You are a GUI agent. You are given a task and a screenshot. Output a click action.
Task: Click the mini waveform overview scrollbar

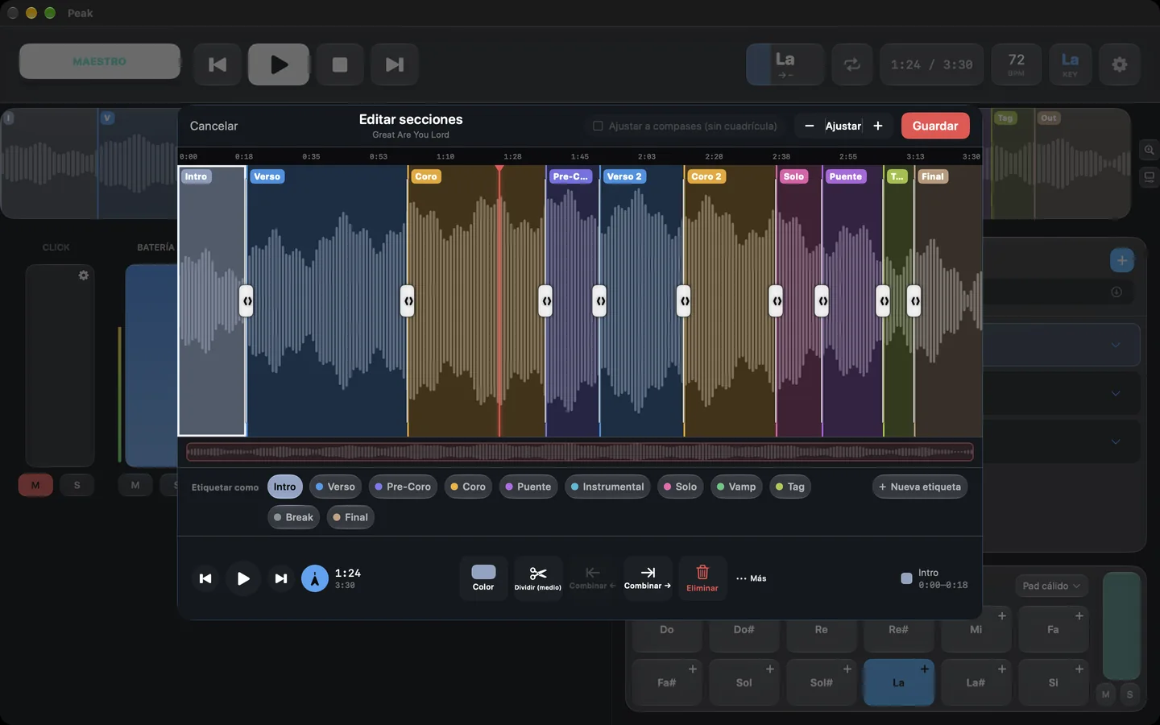[580, 452]
